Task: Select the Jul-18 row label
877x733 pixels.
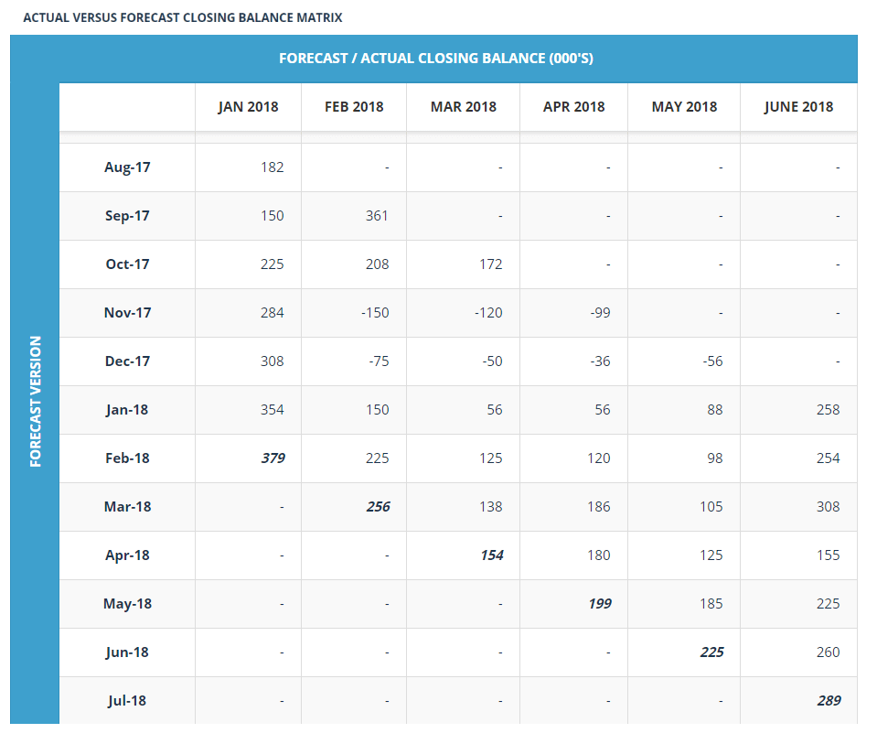Action: pos(127,701)
